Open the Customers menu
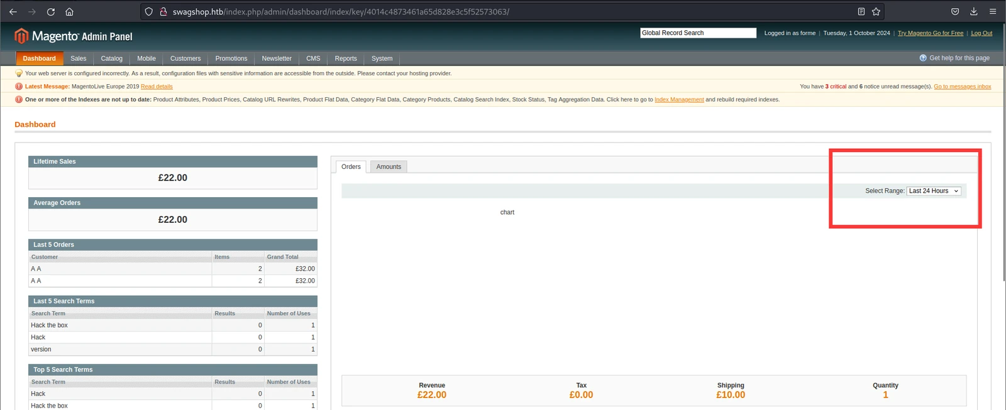 185,58
